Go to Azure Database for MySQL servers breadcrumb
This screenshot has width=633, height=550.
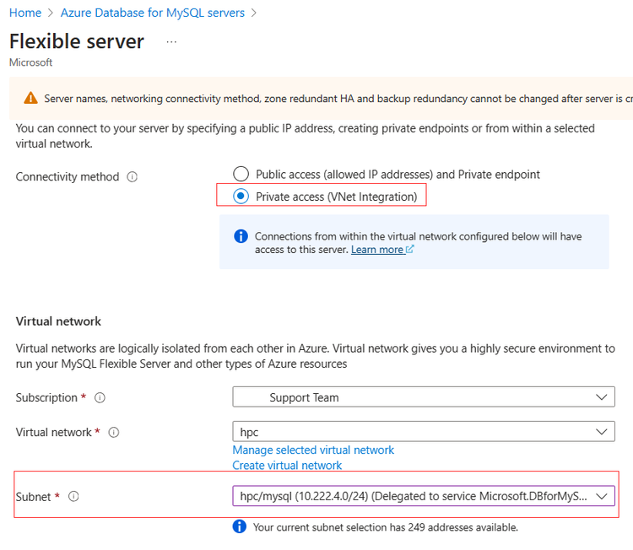click(x=153, y=13)
